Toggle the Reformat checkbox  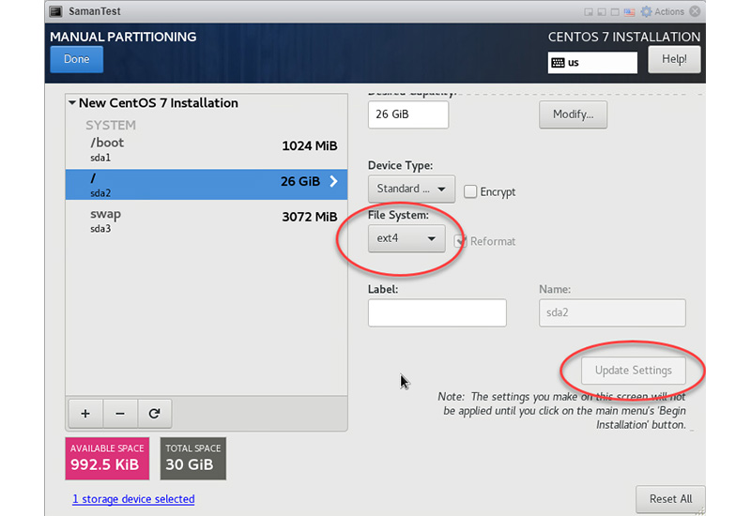click(x=460, y=241)
